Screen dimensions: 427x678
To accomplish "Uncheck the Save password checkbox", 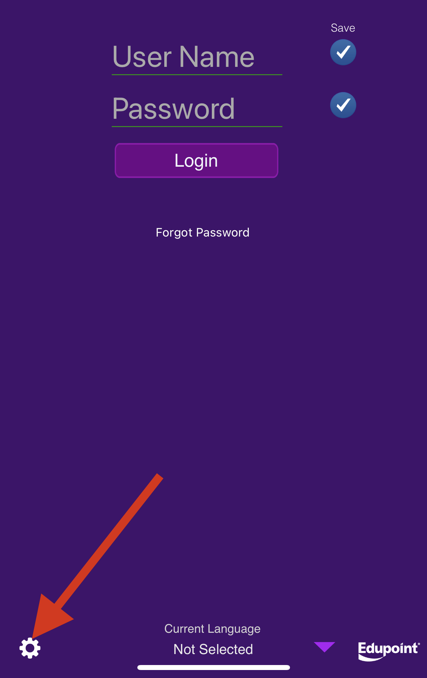I will [343, 105].
